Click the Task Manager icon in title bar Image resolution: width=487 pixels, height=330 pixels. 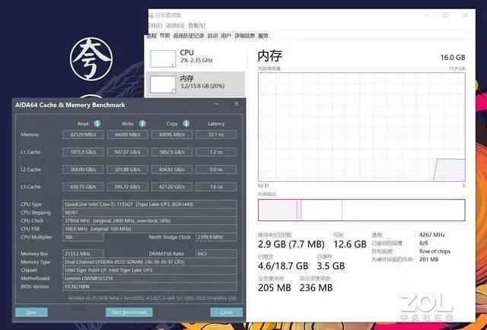(151, 15)
